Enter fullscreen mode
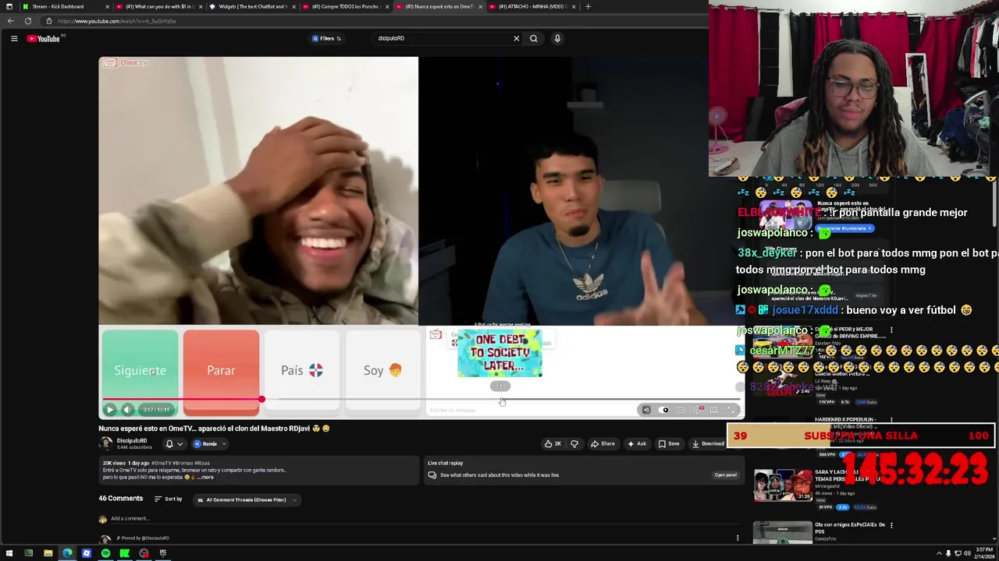The height and width of the screenshot is (561, 999). tap(731, 410)
